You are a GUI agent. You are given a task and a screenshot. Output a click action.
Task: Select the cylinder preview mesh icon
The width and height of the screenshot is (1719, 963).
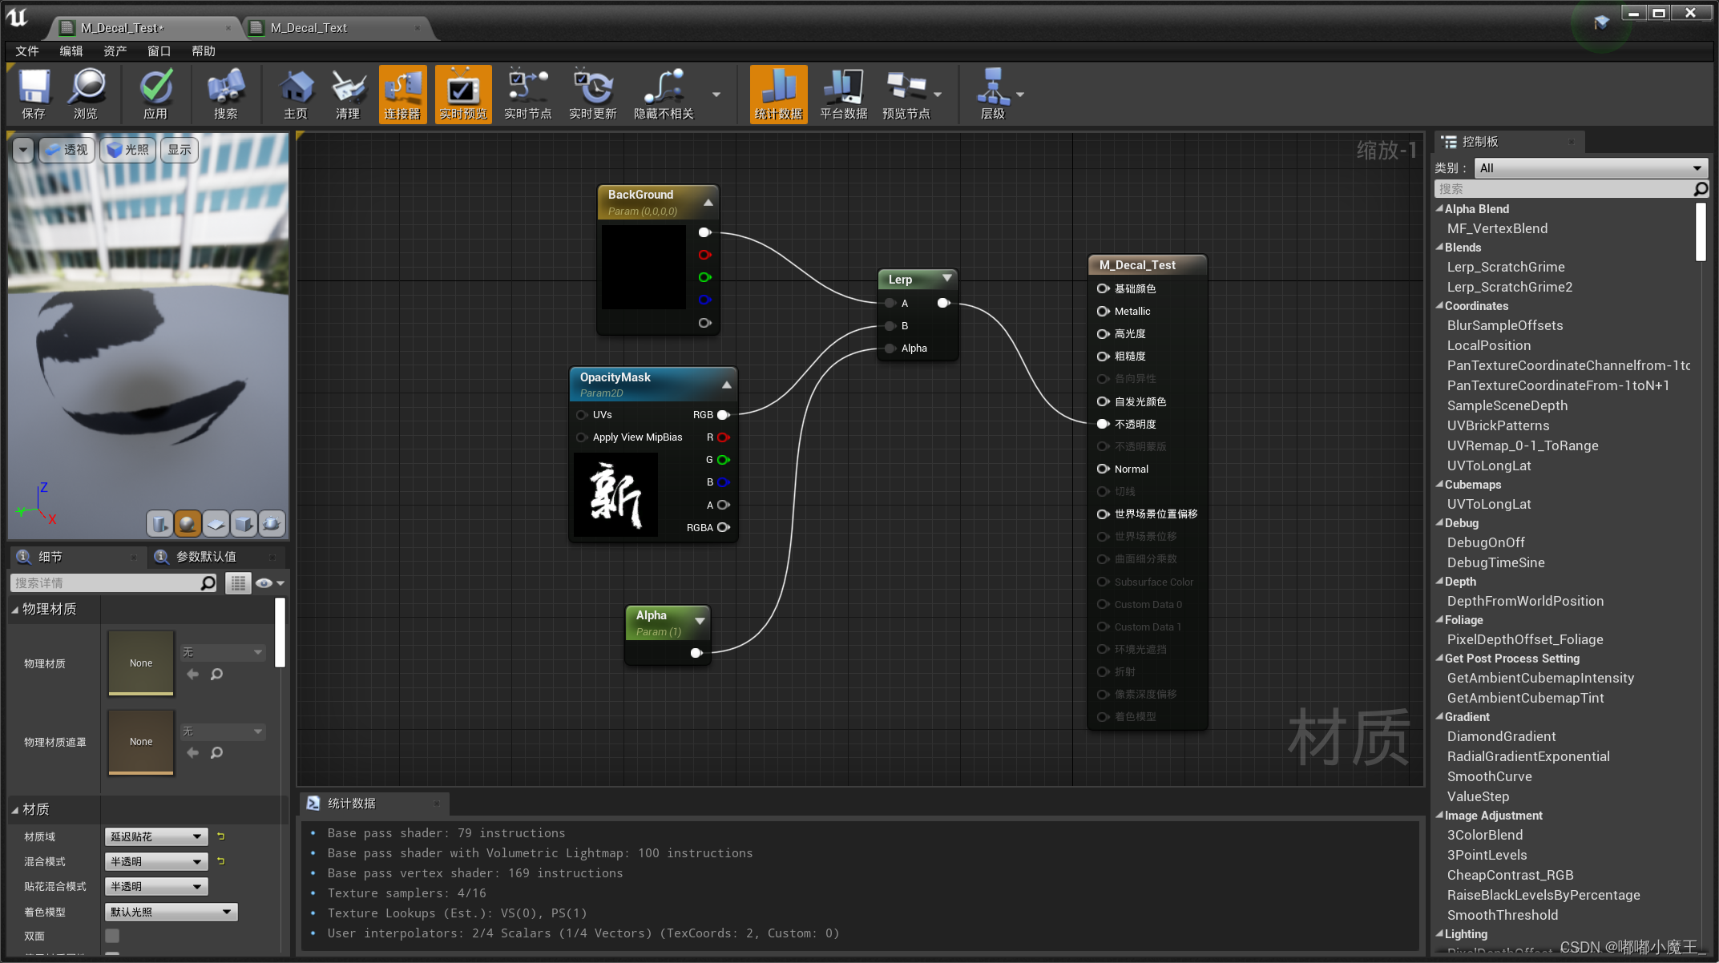(159, 524)
